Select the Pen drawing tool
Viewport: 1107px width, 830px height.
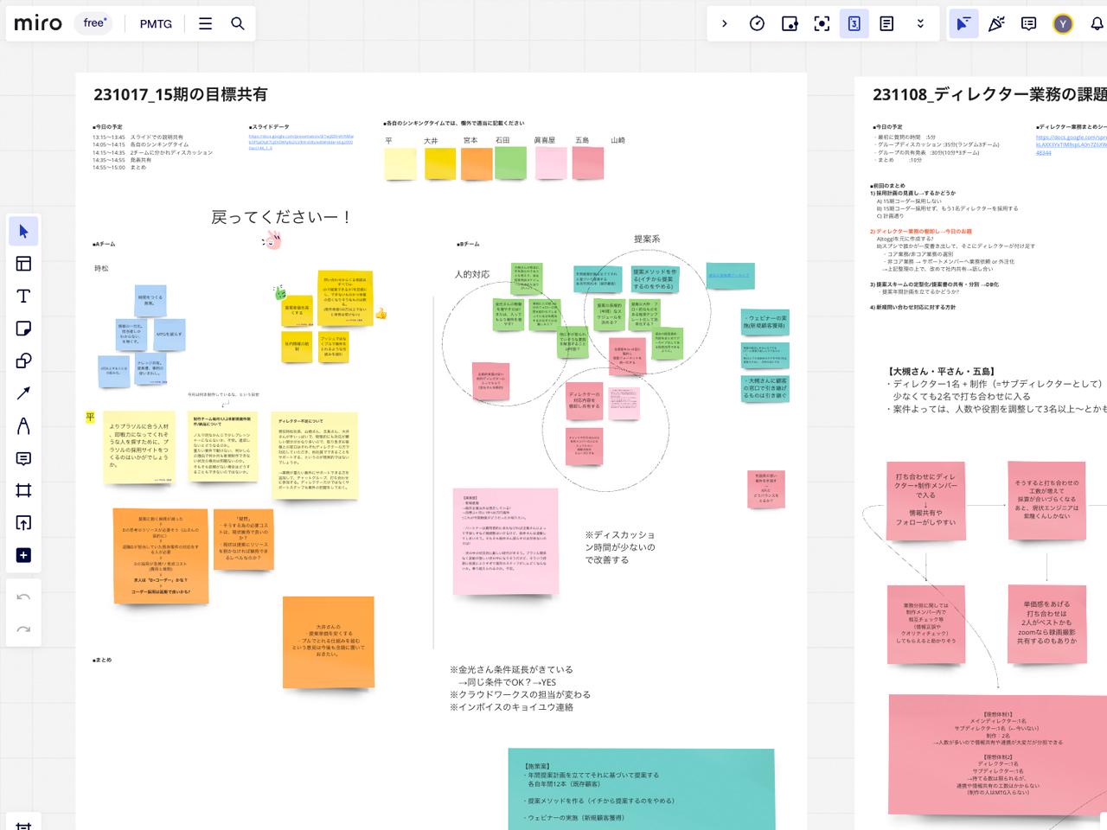pos(23,426)
